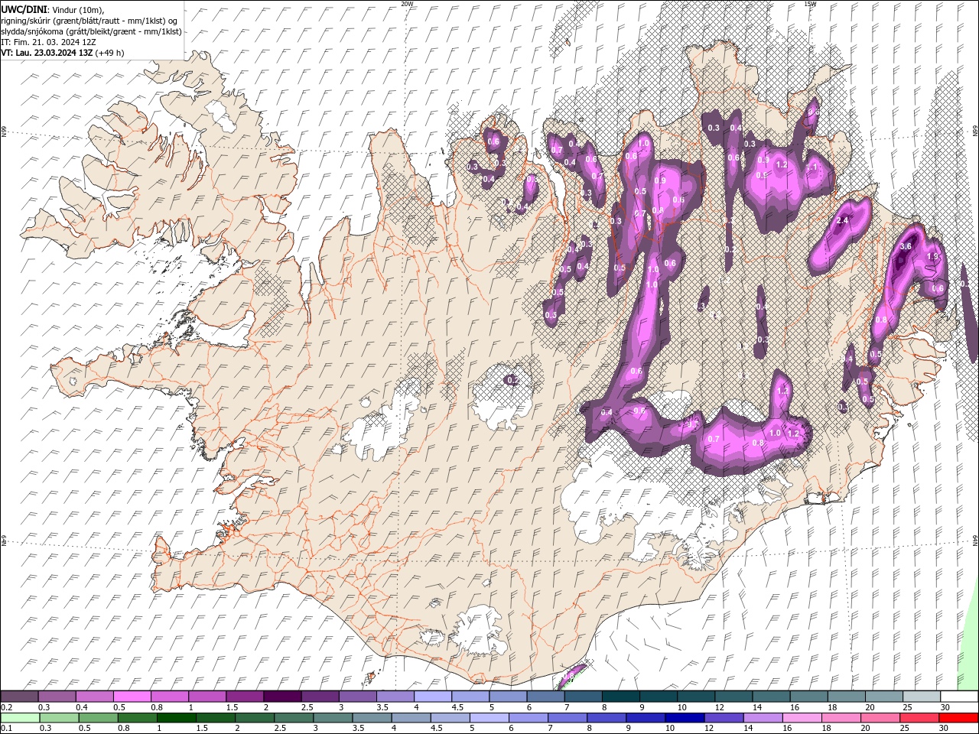Screen dimensions: 979x734
Task: Click the 3.6 precipitation value on the map
Action: coord(906,246)
